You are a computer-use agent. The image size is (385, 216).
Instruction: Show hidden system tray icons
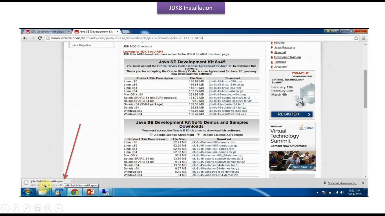pyautogui.click(x=318, y=193)
